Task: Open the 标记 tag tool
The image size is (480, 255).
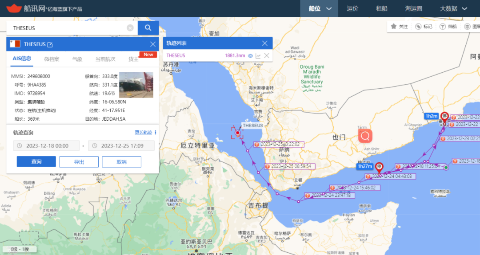Action: (418, 27)
